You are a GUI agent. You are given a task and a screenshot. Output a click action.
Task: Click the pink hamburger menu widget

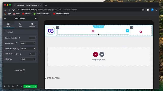point(93,31)
